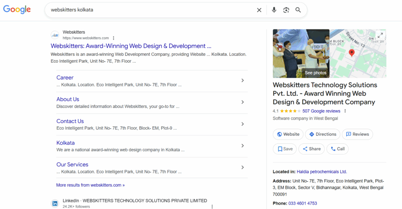Image resolution: width=402 pixels, height=209 pixels.
Task: Click the Google logo
Action: coord(17,9)
